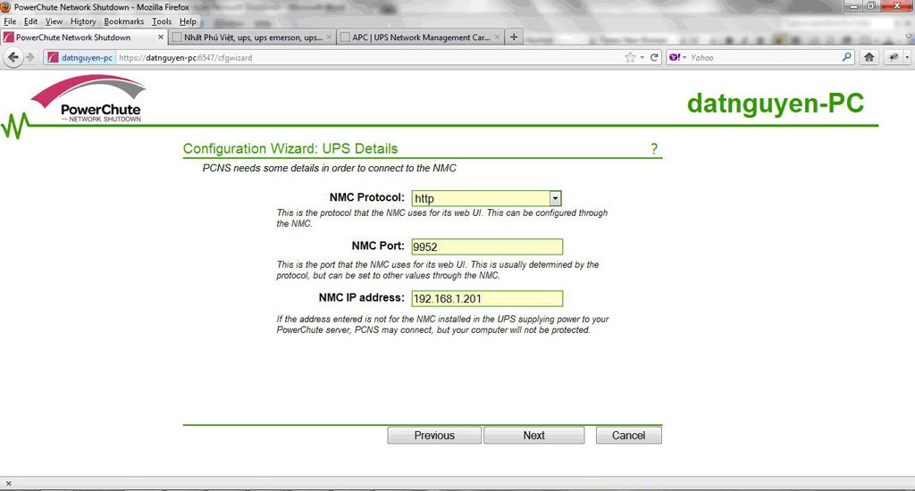
Task: Bookmark this page with the star icon
Action: (630, 57)
